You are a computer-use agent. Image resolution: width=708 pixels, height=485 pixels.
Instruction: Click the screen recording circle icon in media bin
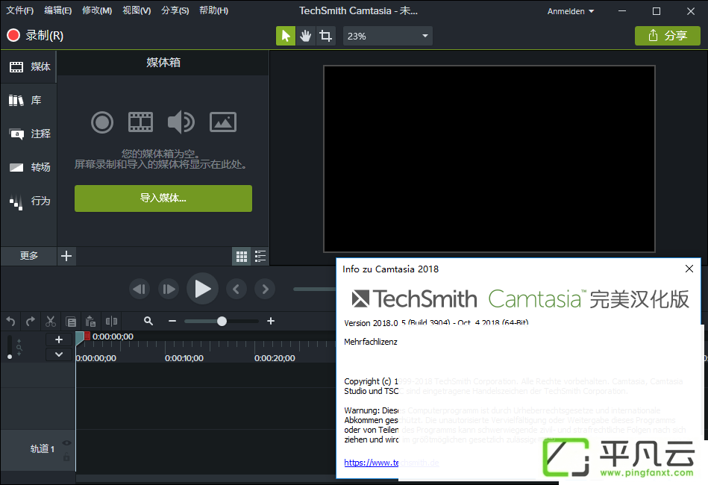102,122
